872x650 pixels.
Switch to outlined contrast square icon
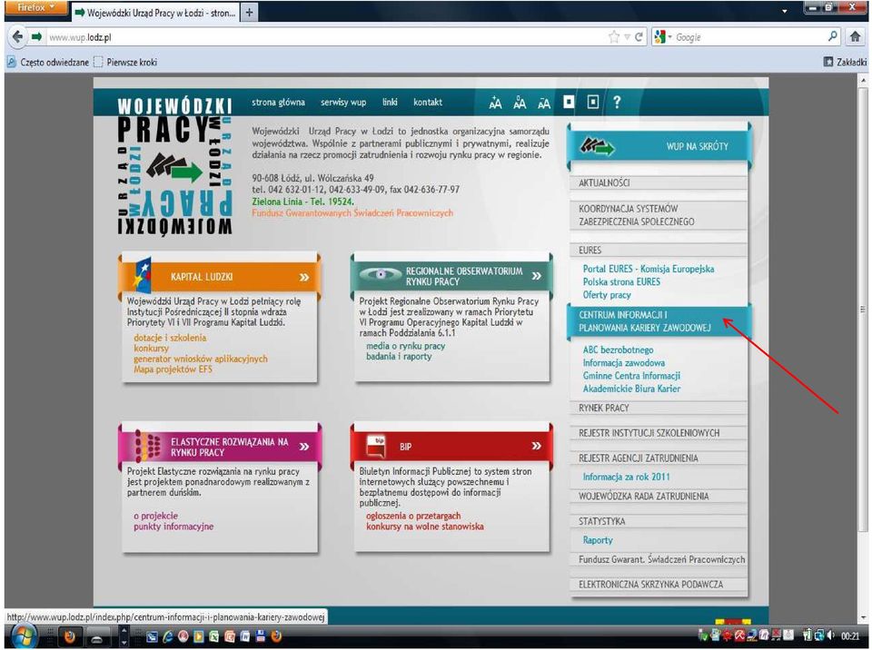coord(593,103)
